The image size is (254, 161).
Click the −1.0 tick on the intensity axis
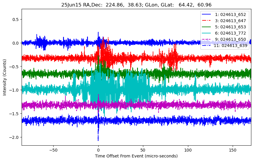14,90
